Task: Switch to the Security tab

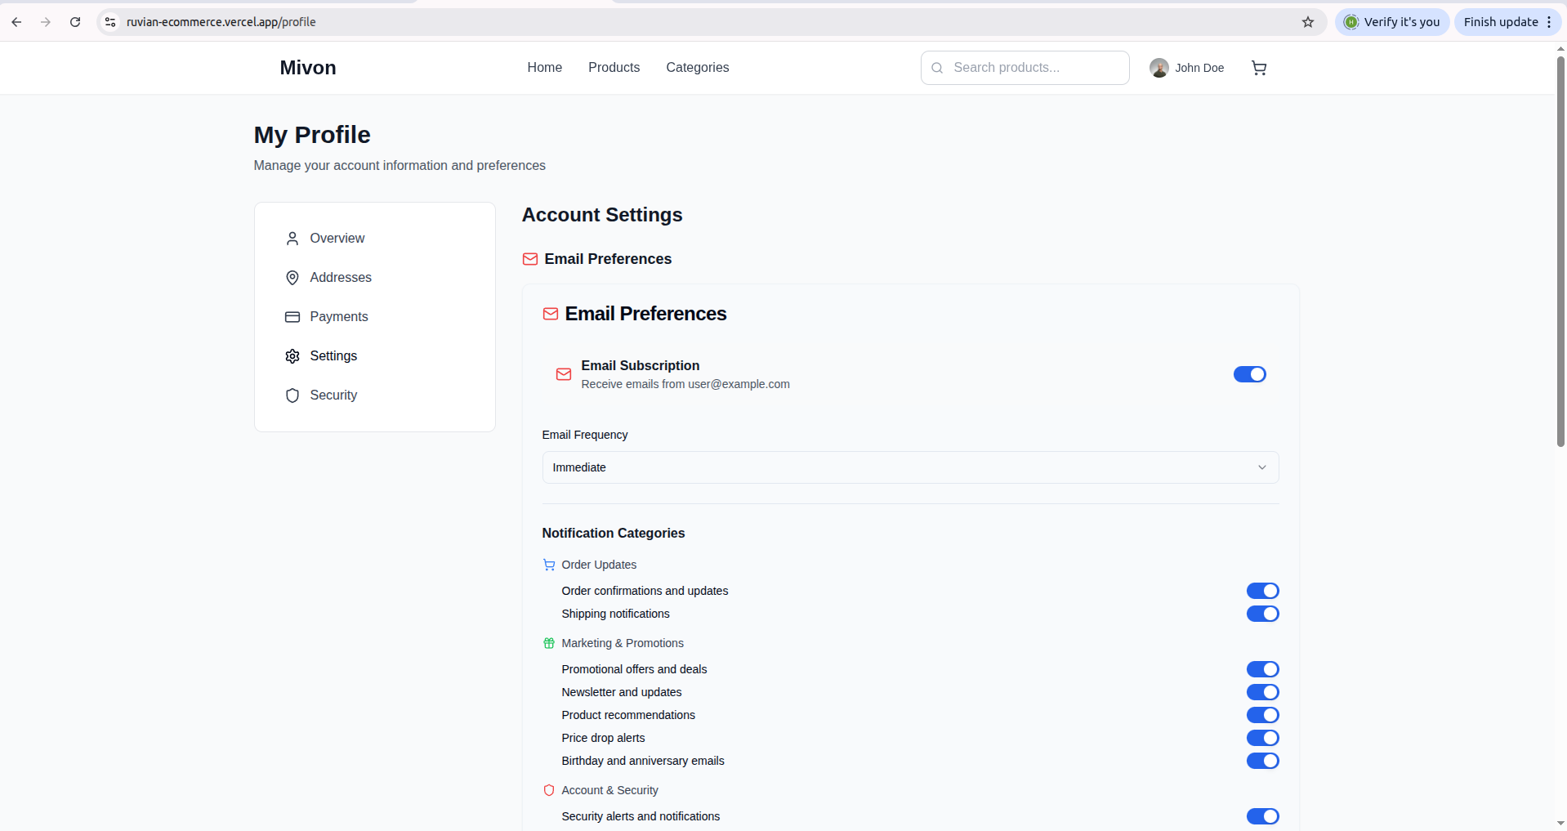Action: click(375, 395)
